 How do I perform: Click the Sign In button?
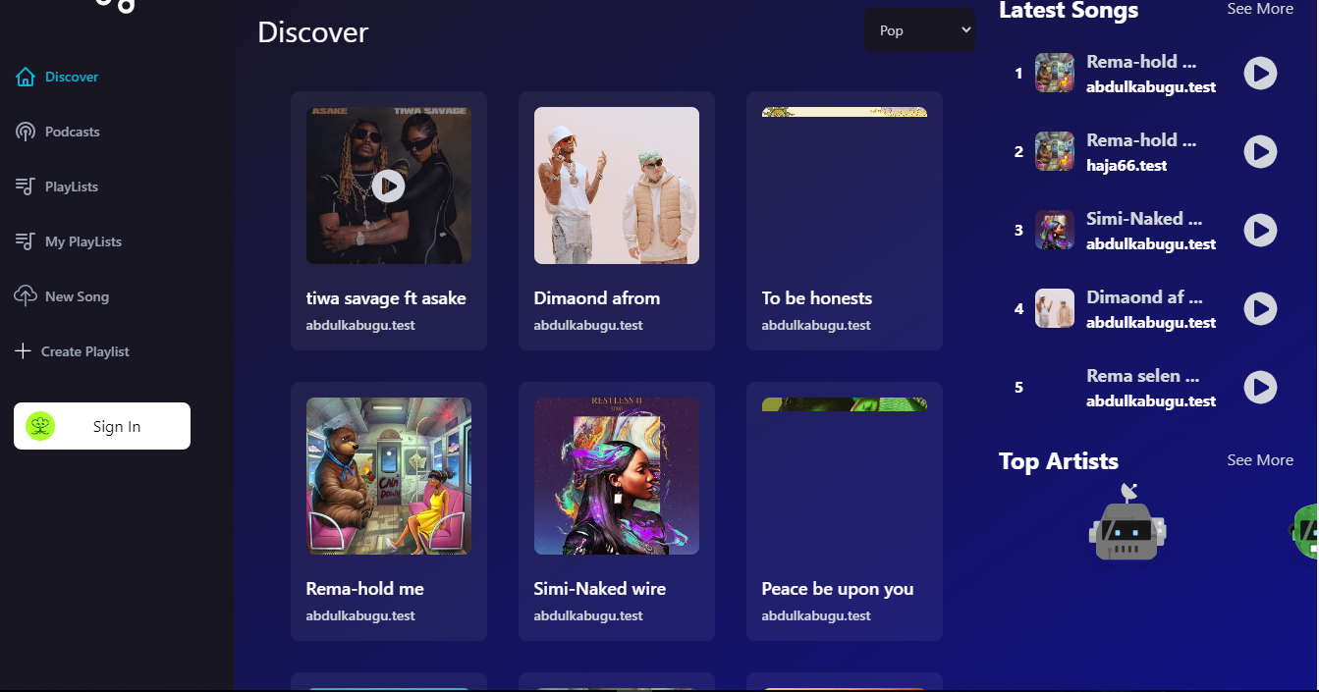[x=102, y=426]
